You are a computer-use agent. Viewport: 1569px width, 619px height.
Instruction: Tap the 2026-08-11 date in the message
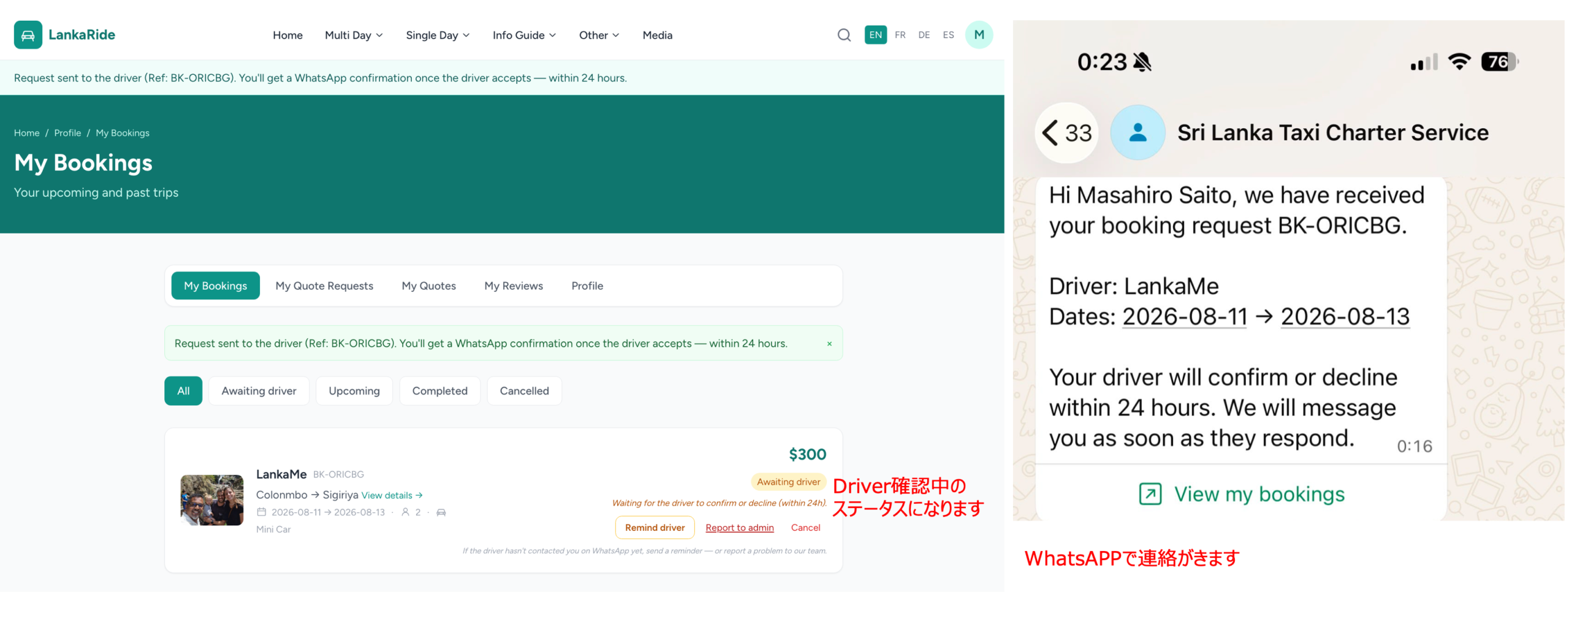pos(1184,317)
